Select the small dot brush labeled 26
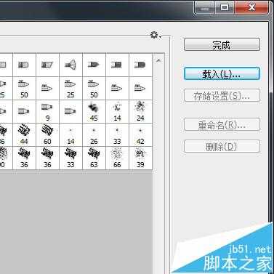 pos(94,134)
